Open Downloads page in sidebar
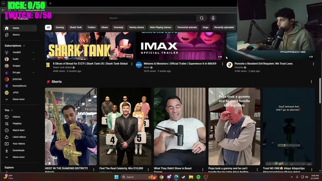This screenshot has height=181, width=322. coord(20,150)
